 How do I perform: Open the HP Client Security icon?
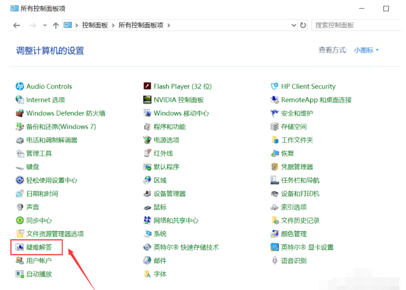(x=275, y=87)
